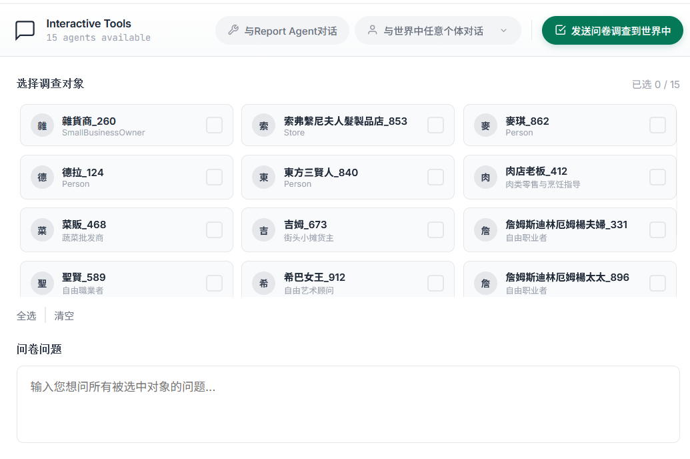Click the 雜 avatar for 雜貨商_260
The image size is (690, 459).
coord(42,125)
